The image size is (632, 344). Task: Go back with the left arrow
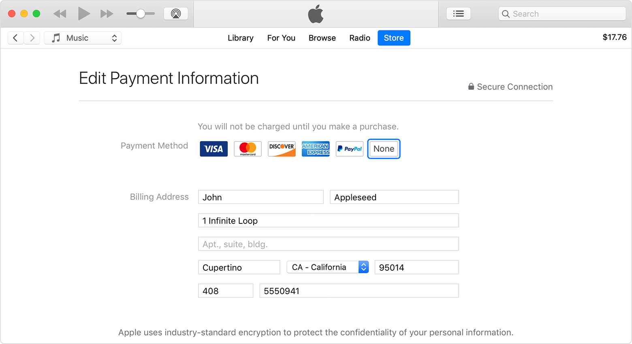[x=15, y=38]
